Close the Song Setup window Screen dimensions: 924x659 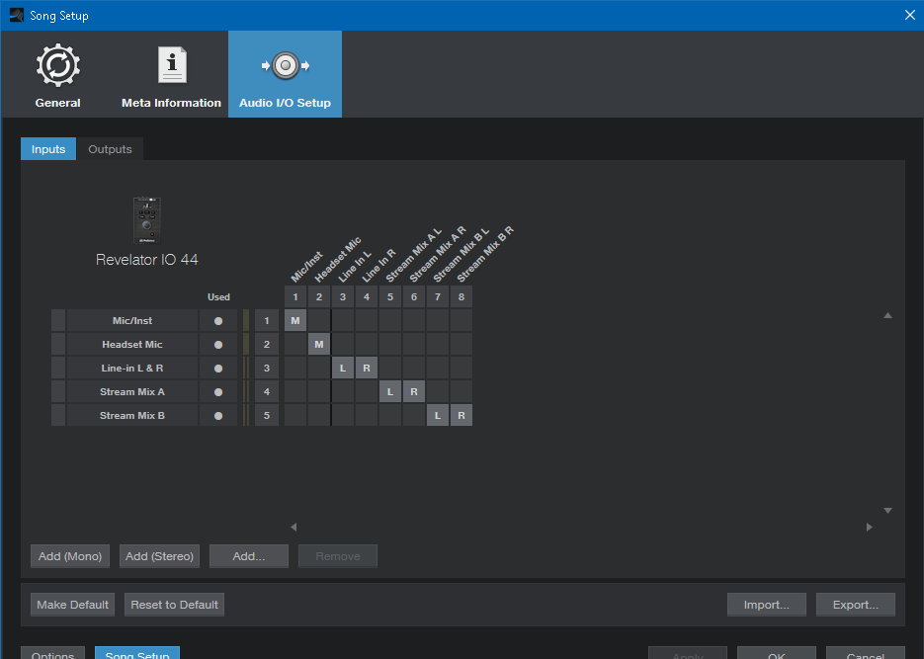point(910,15)
